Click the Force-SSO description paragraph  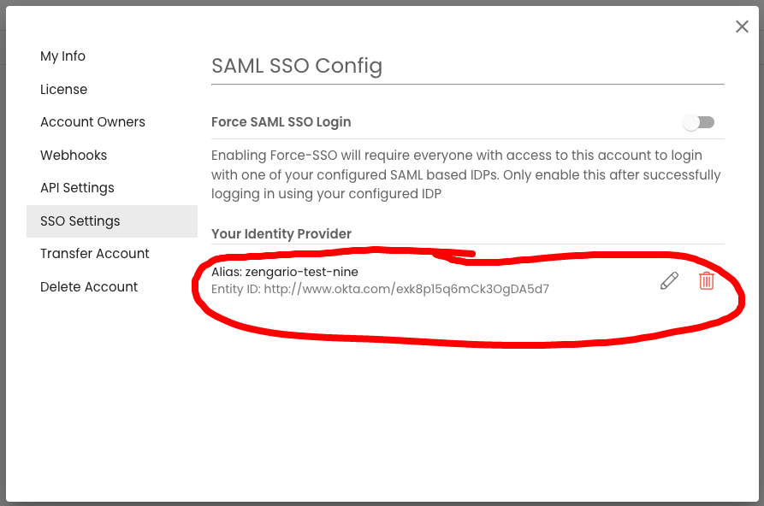coord(466,174)
